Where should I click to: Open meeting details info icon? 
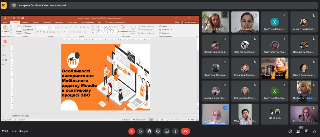click(290, 131)
